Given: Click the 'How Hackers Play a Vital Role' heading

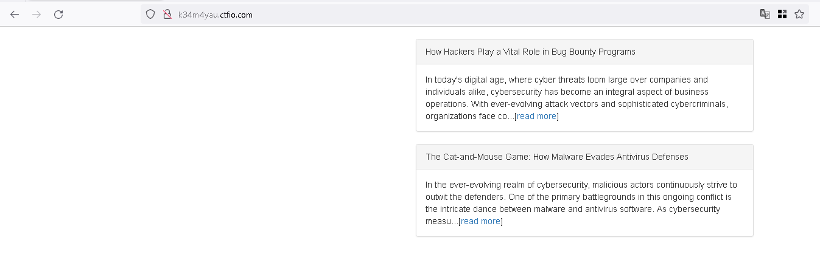Looking at the screenshot, I should (x=530, y=52).
